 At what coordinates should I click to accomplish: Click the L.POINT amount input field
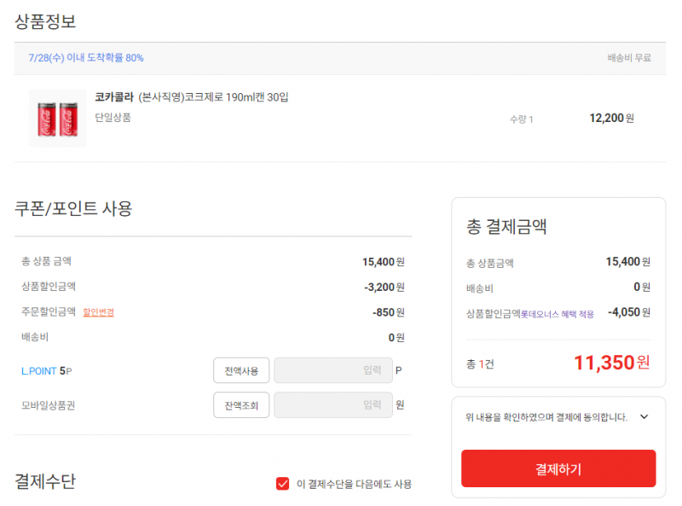click(x=333, y=370)
